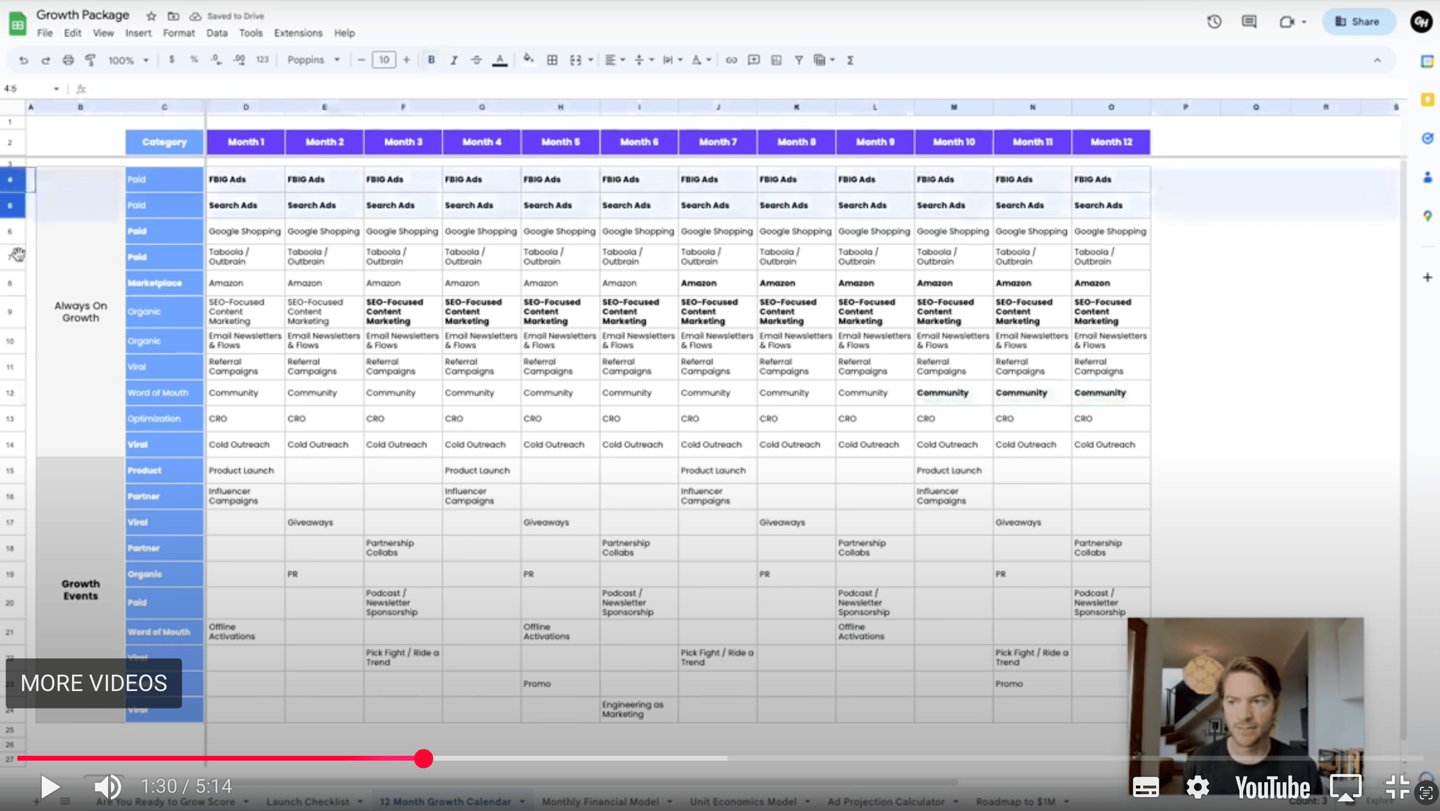
Task: Open the Name box dropdown arrow
Action: [56, 89]
